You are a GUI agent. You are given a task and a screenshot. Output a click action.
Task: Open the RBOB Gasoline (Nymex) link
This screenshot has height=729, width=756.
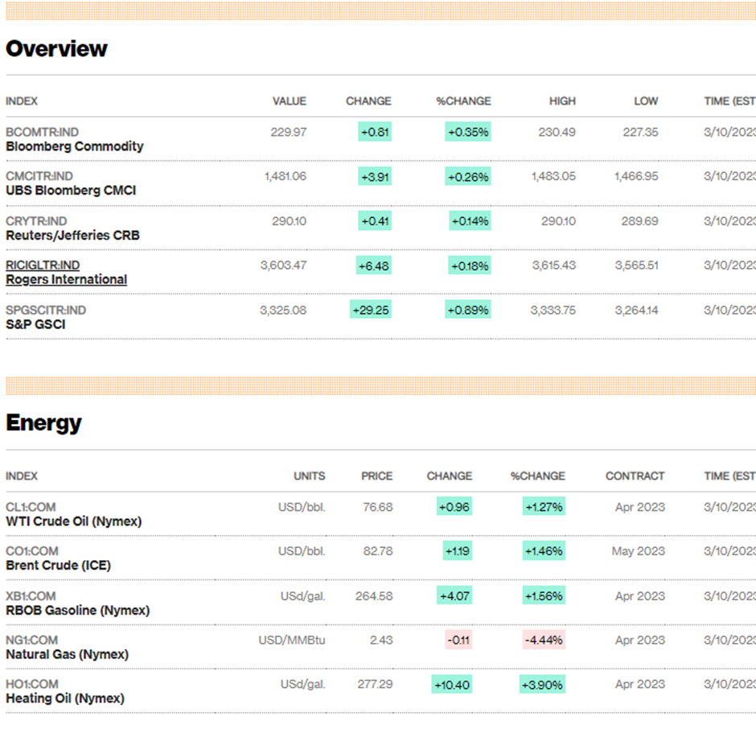78,610
